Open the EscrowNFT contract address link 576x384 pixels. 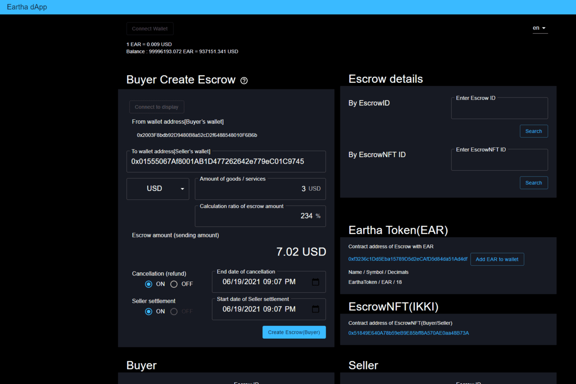coord(408,333)
